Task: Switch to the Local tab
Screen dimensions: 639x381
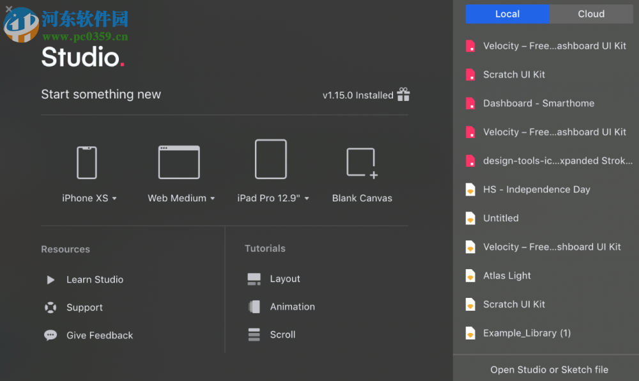Action: coord(507,13)
